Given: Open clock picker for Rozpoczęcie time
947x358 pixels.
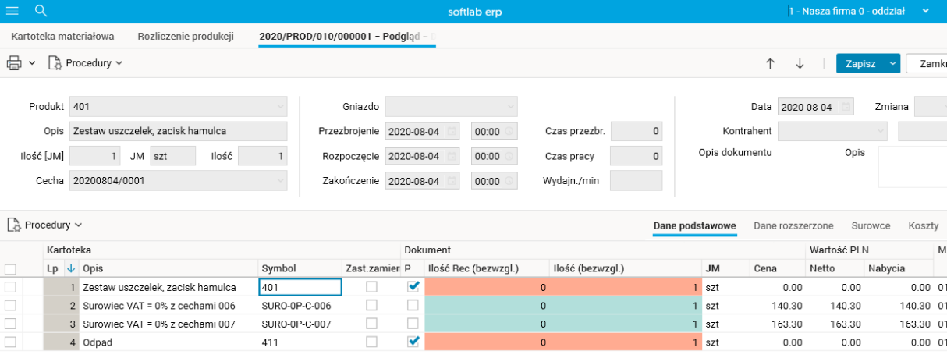Looking at the screenshot, I should (x=509, y=156).
